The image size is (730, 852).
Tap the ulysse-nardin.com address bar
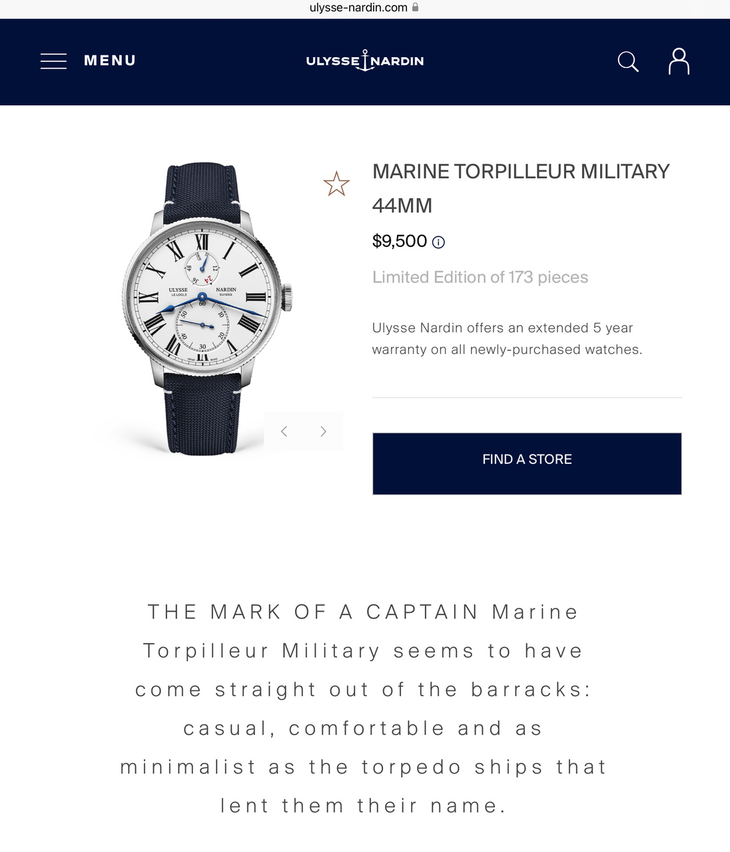(x=358, y=8)
